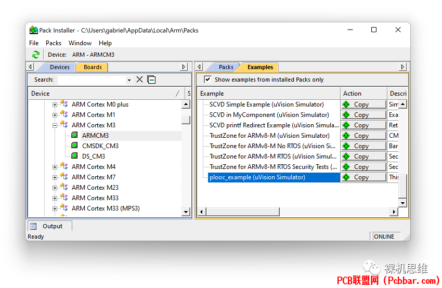Viewport: 442px width, 288px height.
Task: Click the clear search X icon
Action: 139,80
